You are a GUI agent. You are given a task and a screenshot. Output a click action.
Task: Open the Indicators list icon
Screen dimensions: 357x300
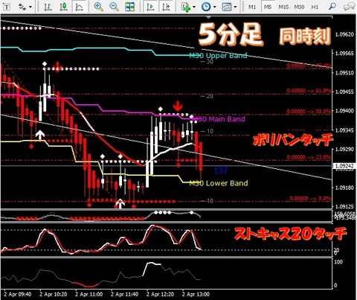(x=186, y=7)
